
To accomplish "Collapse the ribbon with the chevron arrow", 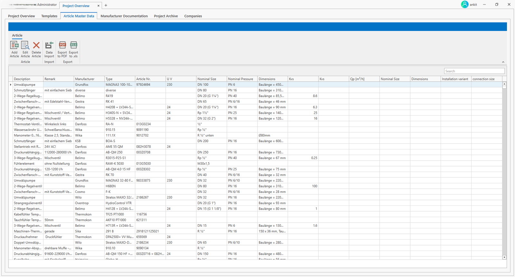I will [503, 62].
